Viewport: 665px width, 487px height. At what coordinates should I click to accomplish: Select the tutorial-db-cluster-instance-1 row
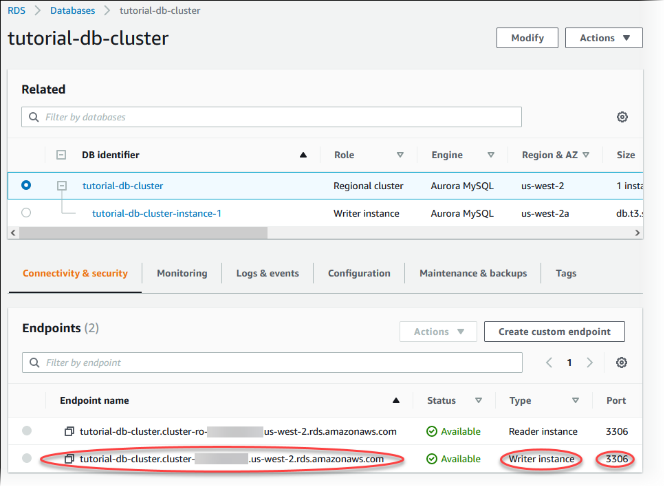pos(25,213)
